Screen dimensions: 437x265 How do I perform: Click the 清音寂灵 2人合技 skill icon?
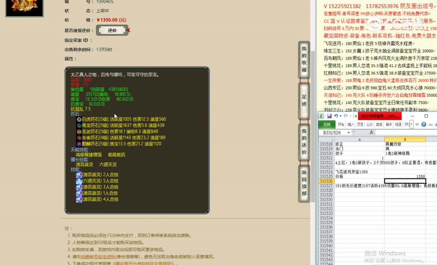pos(79,174)
